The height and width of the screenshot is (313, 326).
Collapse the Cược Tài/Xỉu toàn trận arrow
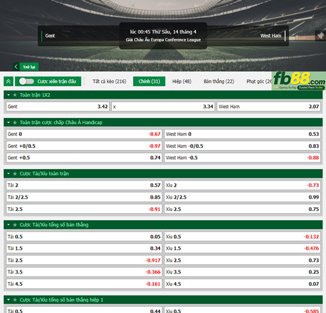[9, 174]
